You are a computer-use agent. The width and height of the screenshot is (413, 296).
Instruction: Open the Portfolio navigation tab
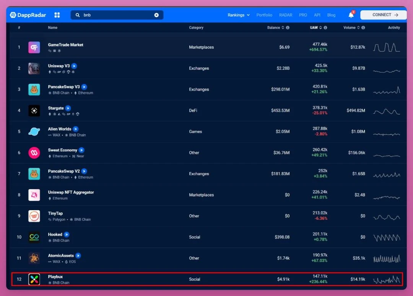[x=264, y=15]
